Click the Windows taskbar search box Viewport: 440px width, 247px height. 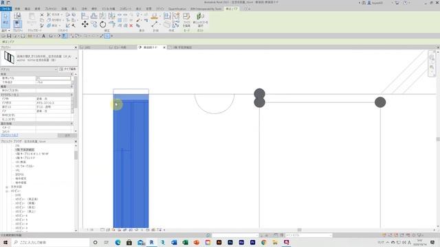click(51, 242)
